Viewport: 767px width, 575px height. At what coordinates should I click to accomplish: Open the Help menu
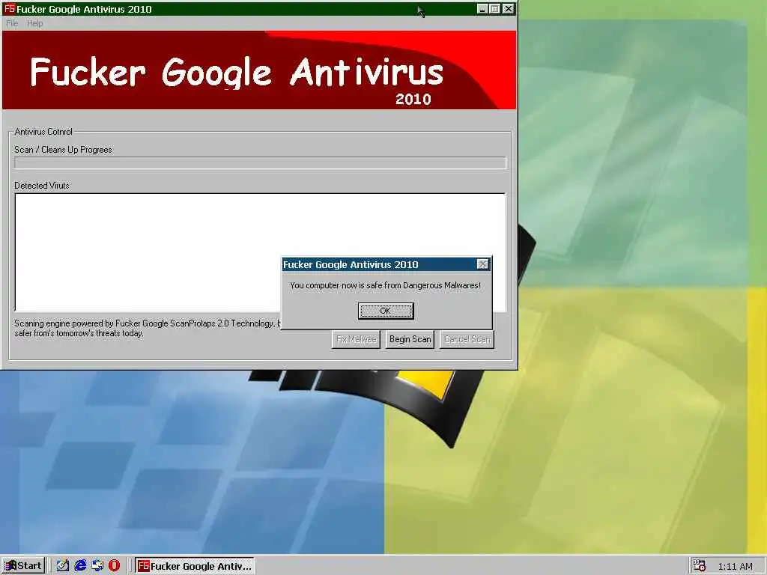[x=34, y=23]
